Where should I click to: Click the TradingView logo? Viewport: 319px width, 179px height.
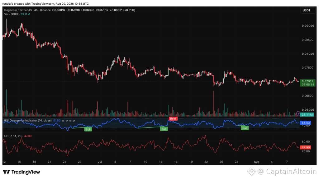coord(21,172)
